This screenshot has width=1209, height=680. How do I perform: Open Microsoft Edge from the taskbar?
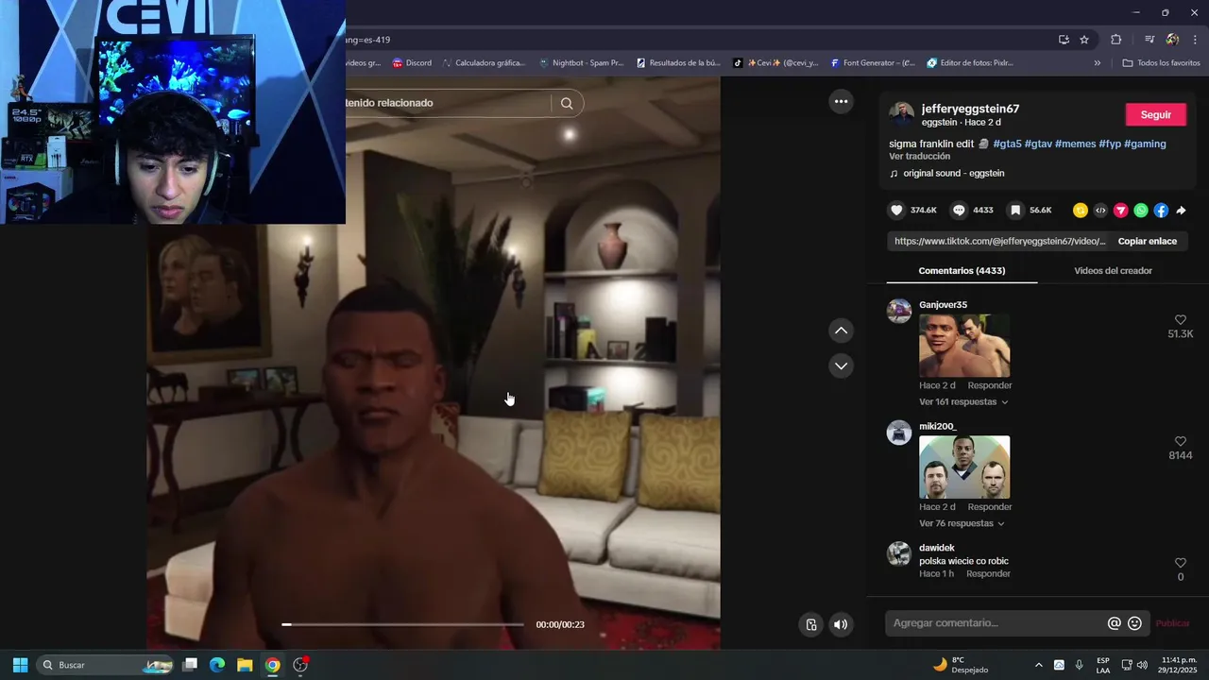[x=217, y=665]
